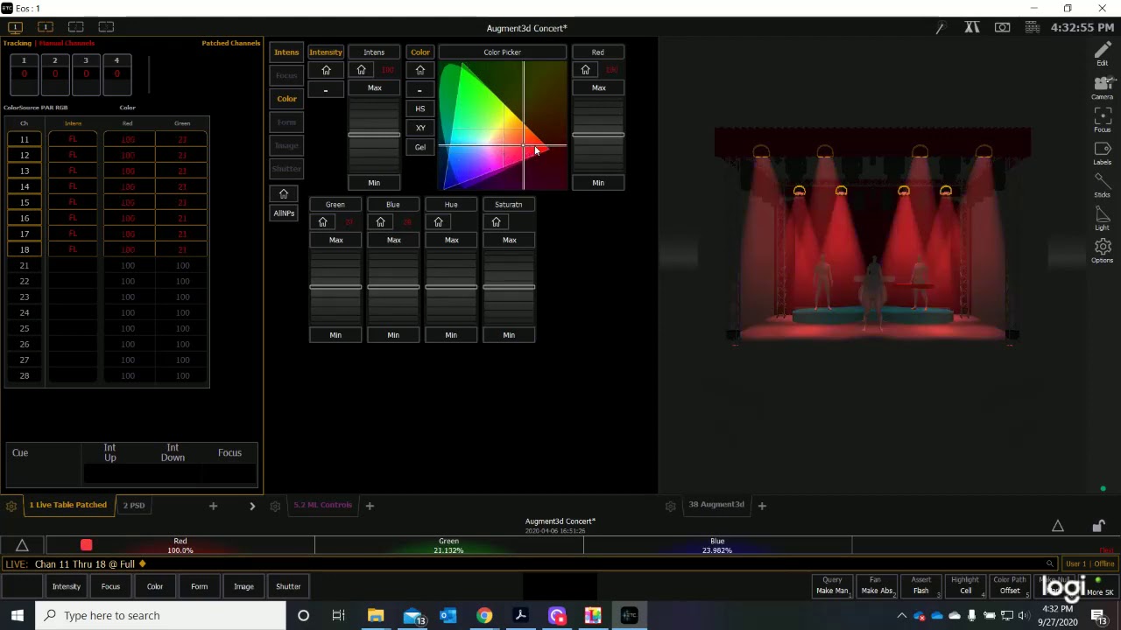Image resolution: width=1121 pixels, height=630 pixels.
Task: Click the Home icon for Red encoder
Action: click(x=585, y=70)
